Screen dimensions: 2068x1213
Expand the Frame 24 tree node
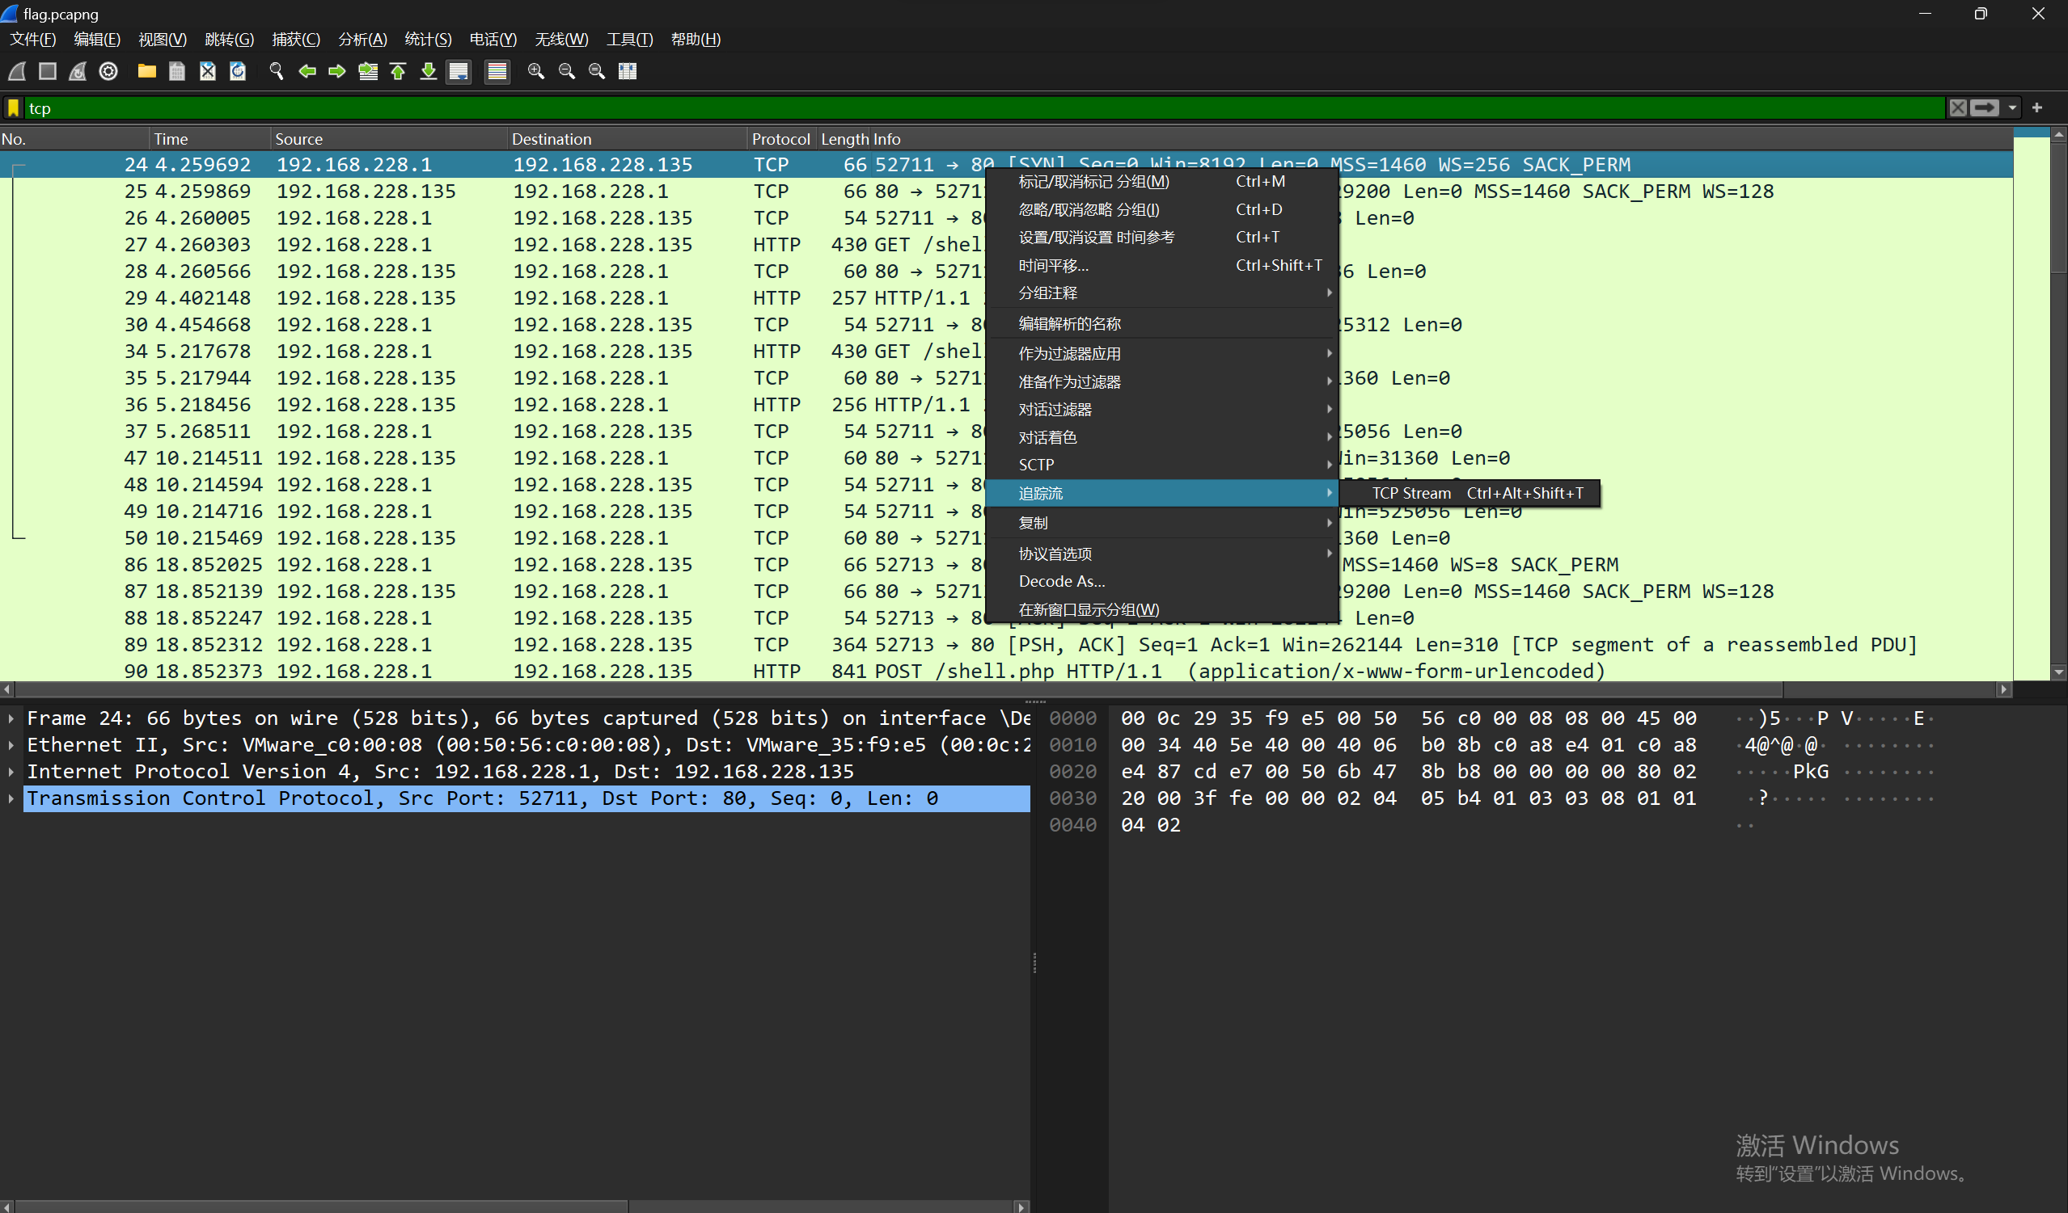(x=11, y=718)
